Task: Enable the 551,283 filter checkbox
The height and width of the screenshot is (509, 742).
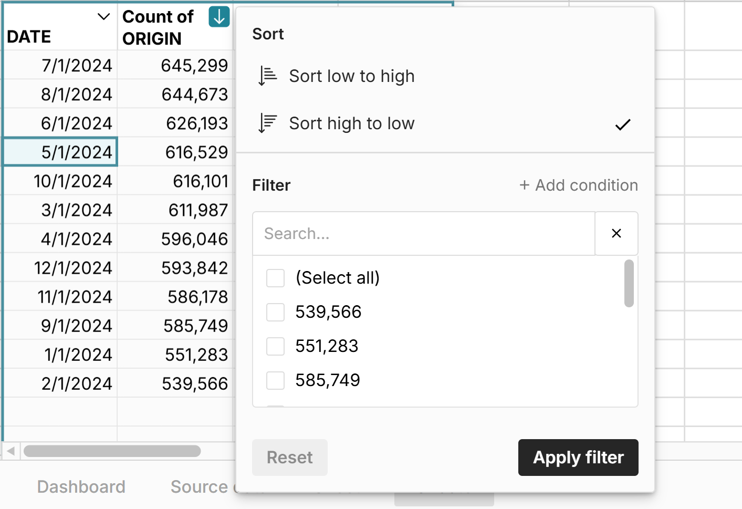Action: tap(275, 346)
